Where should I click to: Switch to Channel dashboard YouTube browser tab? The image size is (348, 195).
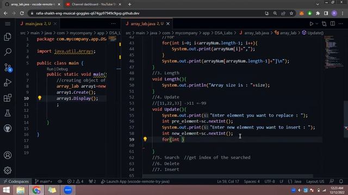click(x=94, y=4)
